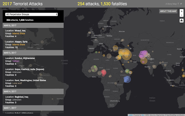
Task: Share on Twitter icon
Action: (181, 4)
